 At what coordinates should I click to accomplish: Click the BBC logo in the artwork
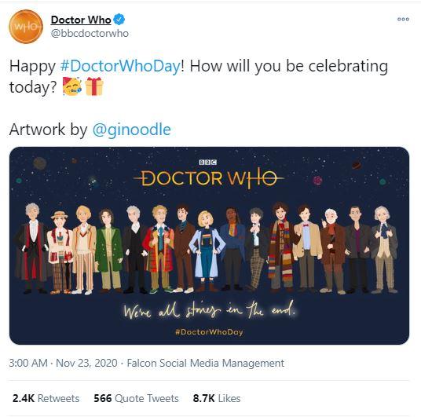[208, 163]
